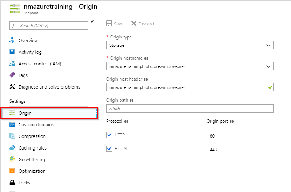Open the Optimization menu item

[x=32, y=171]
